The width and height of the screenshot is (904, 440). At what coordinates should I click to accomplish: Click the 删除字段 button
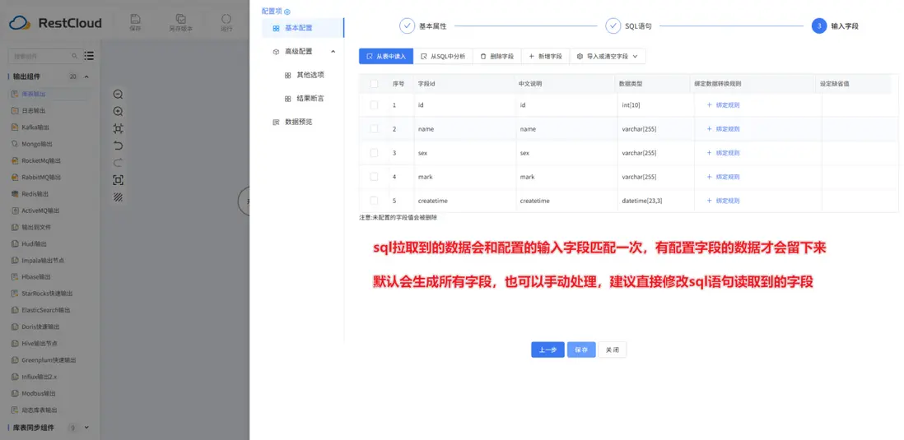[x=497, y=57]
